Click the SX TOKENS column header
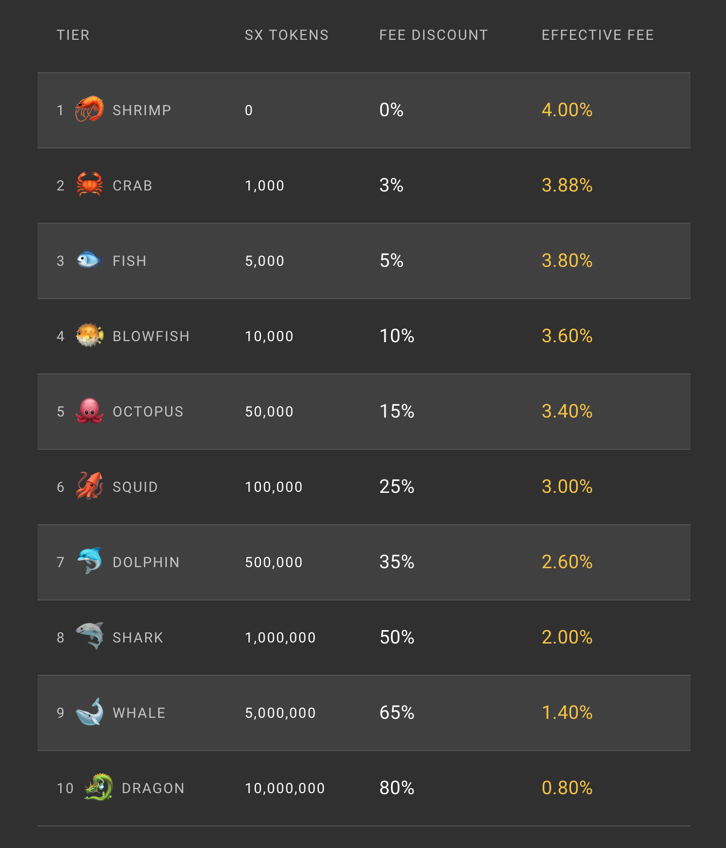726x848 pixels. point(287,35)
